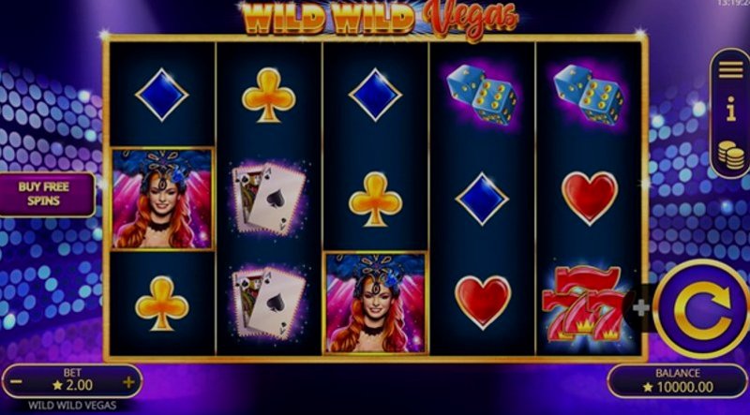The width and height of the screenshot is (750, 415).
Task: Click the red heart on fifth reel
Action: [590, 198]
